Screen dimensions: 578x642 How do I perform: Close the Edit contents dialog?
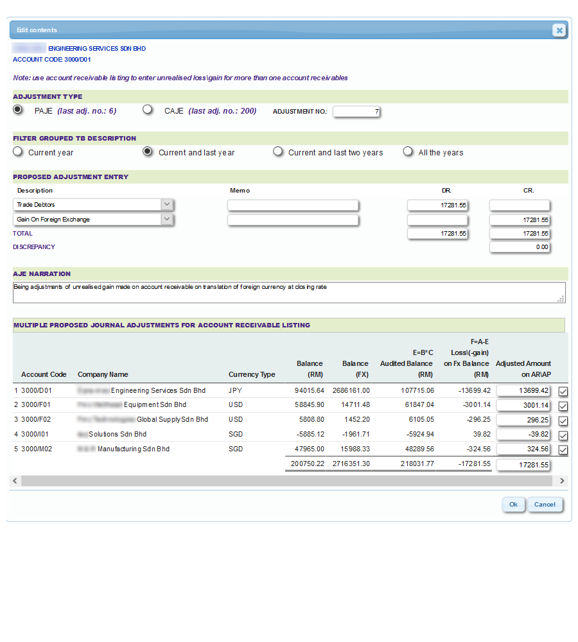click(x=559, y=30)
